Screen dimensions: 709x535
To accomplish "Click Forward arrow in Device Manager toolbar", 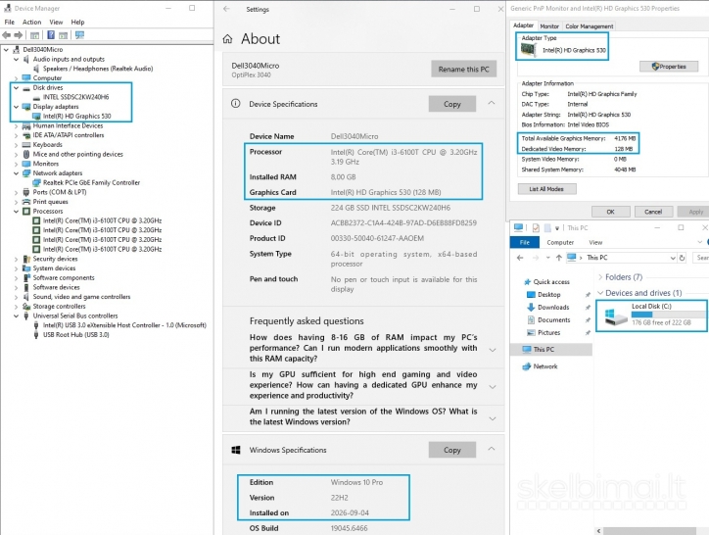I will click(18, 35).
